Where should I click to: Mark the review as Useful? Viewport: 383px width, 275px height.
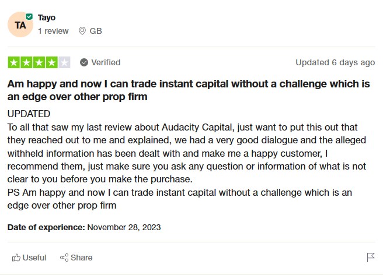tap(29, 258)
